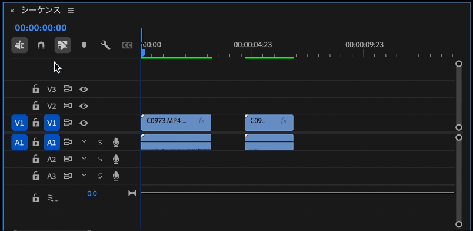
Task: Mute track A2 with M
Action: 84,159
